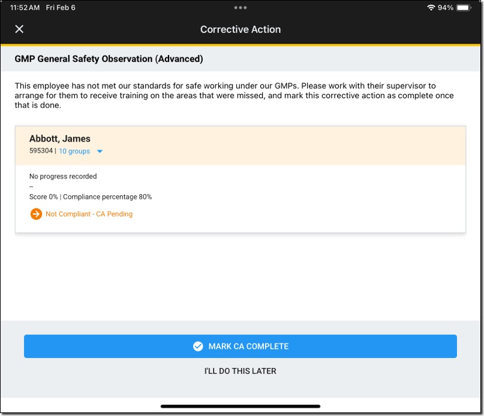The height and width of the screenshot is (416, 484).
Task: Open the iPad multitasking three-dots menu
Action: (x=241, y=8)
